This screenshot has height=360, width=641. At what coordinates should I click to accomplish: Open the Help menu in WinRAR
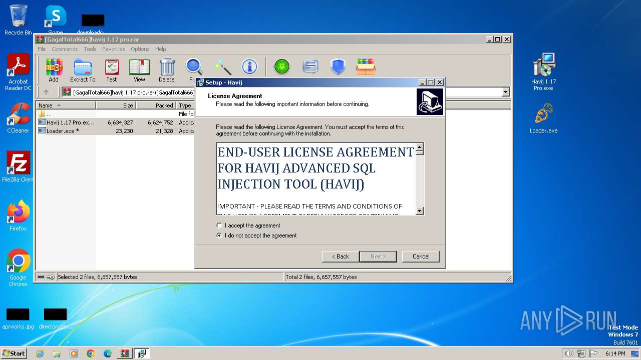[x=161, y=49]
